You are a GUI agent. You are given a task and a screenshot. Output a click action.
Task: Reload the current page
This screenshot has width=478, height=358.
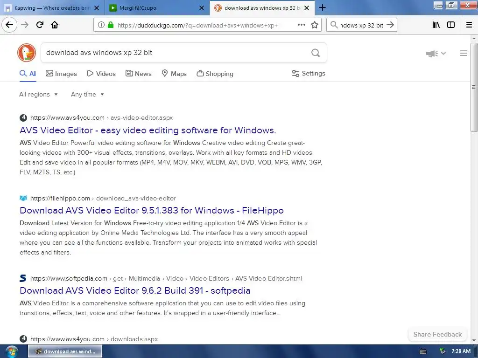click(x=40, y=25)
